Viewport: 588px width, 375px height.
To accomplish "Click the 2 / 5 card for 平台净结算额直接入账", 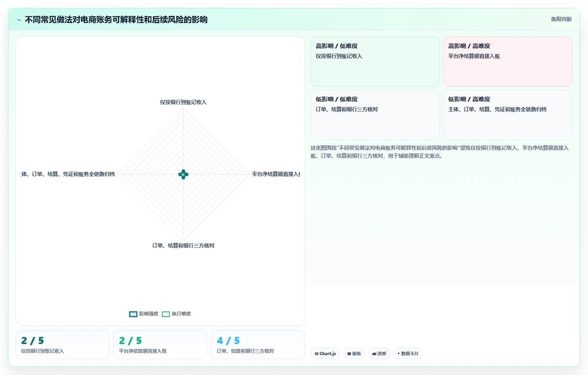I will (160, 344).
